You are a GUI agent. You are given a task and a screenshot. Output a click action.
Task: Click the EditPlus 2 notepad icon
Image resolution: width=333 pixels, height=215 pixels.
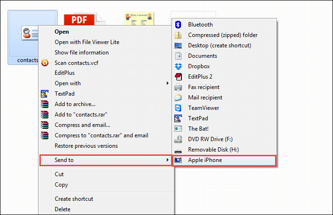pos(178,77)
